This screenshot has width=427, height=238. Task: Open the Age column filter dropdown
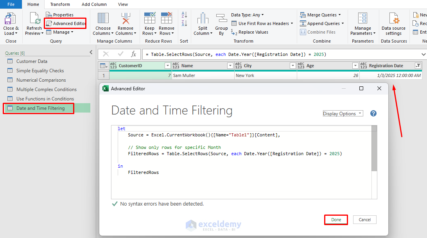(x=355, y=66)
